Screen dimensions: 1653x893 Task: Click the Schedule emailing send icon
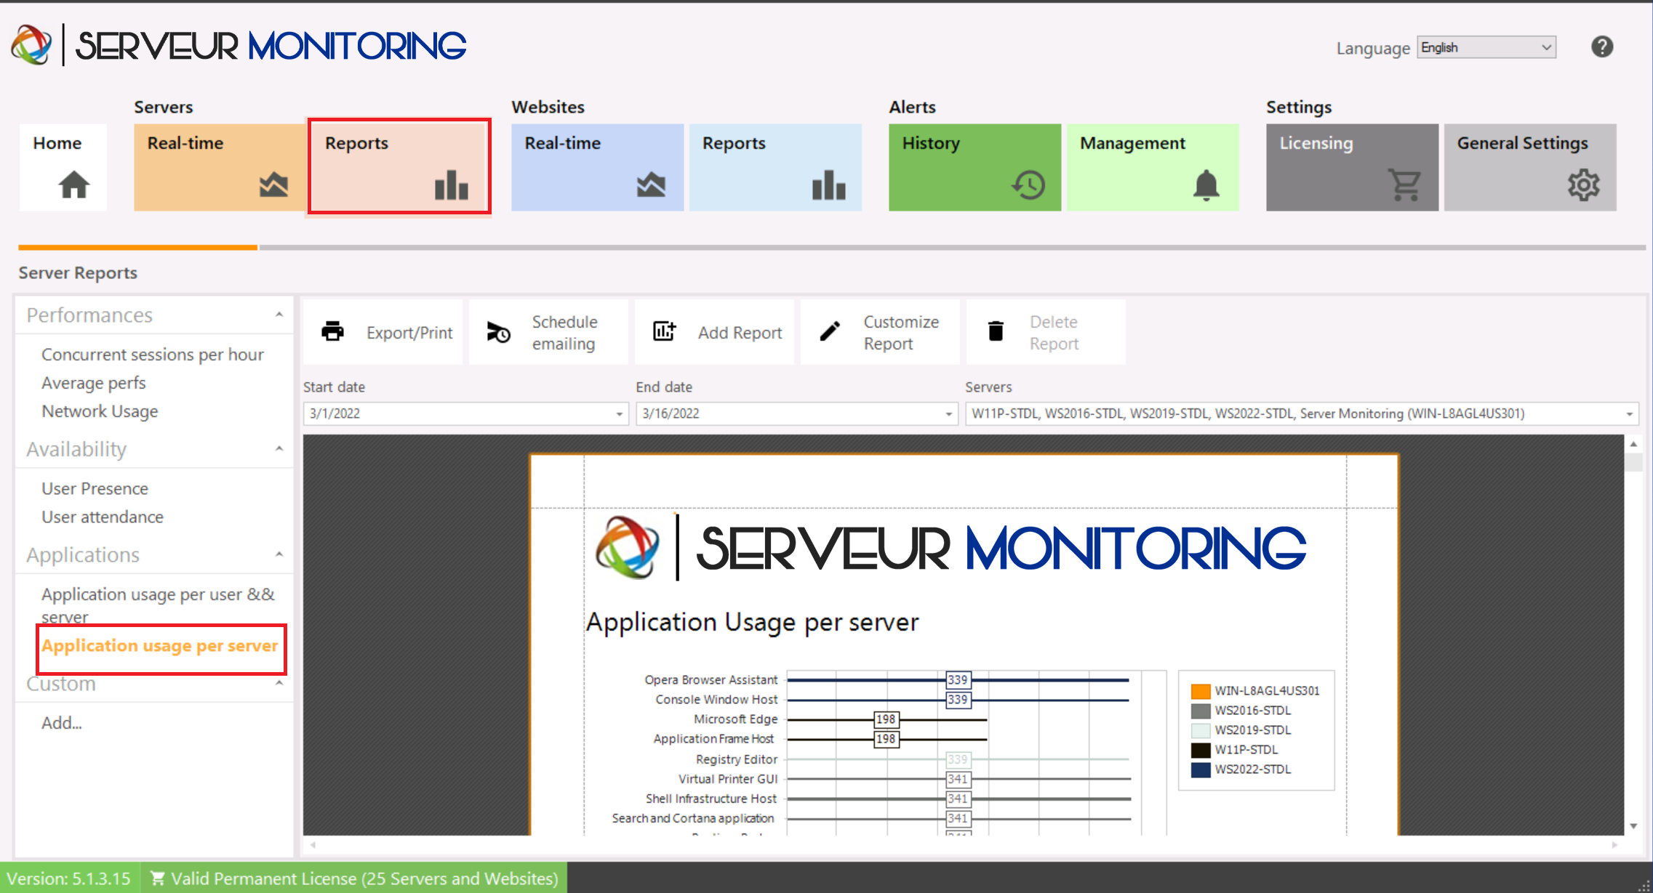coord(498,332)
